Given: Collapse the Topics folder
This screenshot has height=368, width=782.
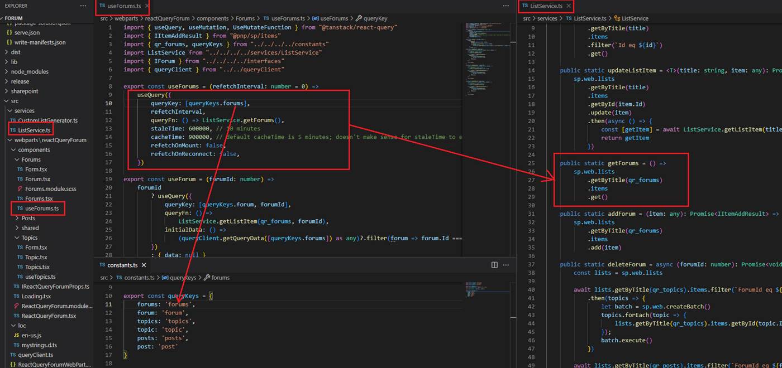Looking at the screenshot, I should coord(30,238).
